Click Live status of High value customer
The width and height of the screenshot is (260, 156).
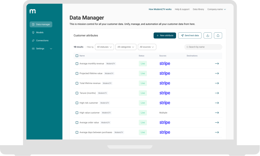[x=143, y=113]
